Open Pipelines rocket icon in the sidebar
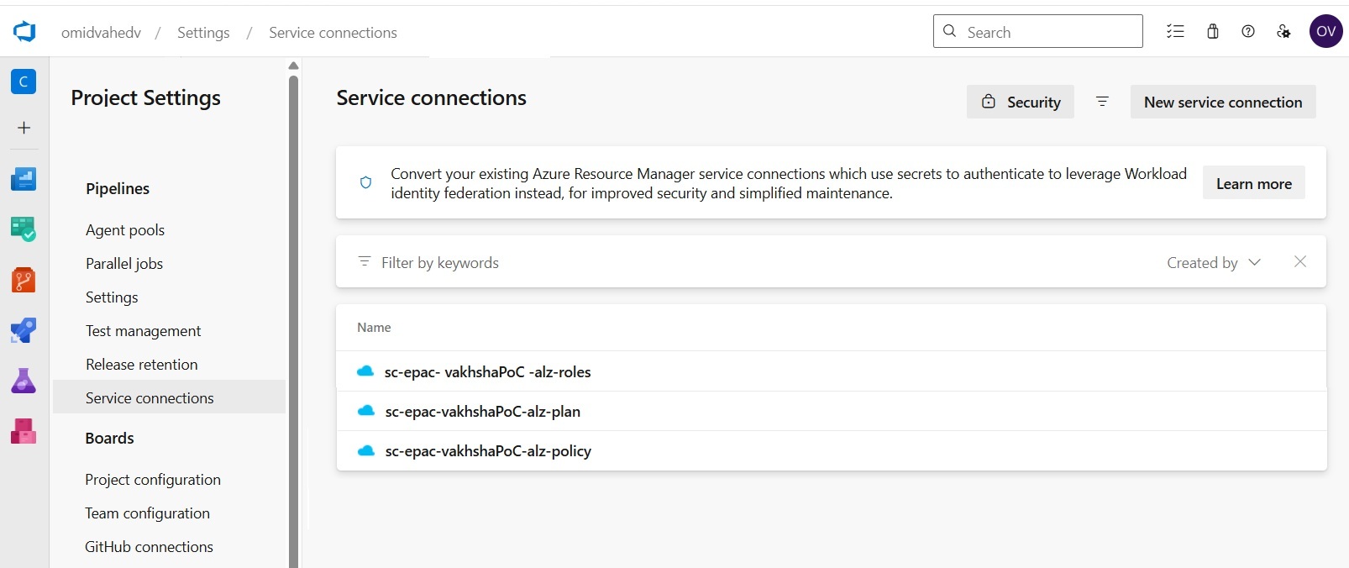This screenshot has height=568, width=1349. (24, 330)
